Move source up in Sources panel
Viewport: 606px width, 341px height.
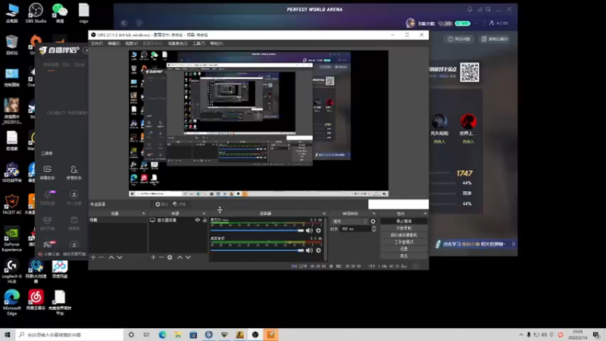(x=180, y=257)
